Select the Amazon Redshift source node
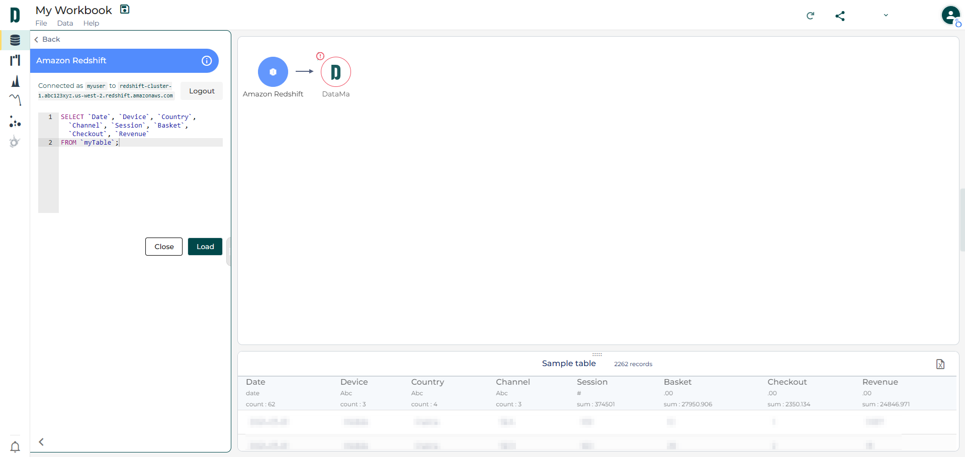 pos(273,72)
